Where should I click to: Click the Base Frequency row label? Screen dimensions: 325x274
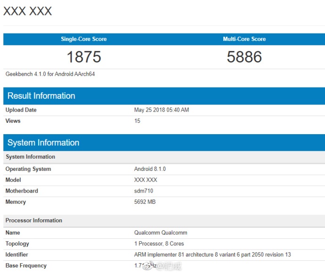(x=26, y=266)
